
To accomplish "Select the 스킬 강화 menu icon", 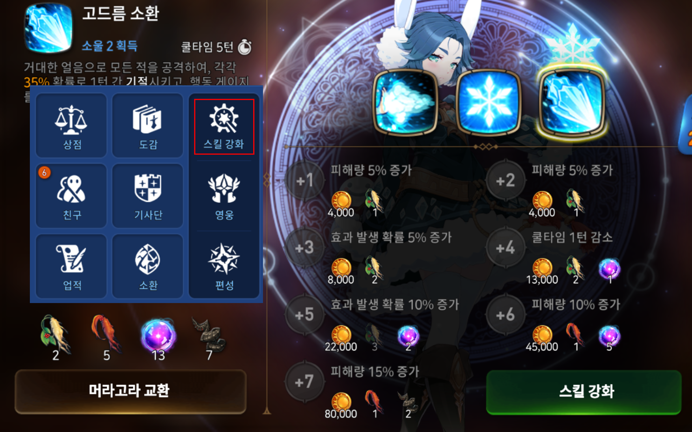I will click(224, 127).
